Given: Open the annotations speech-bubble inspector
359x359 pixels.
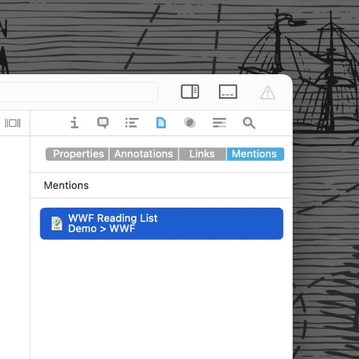Looking at the screenshot, I should click(103, 123).
